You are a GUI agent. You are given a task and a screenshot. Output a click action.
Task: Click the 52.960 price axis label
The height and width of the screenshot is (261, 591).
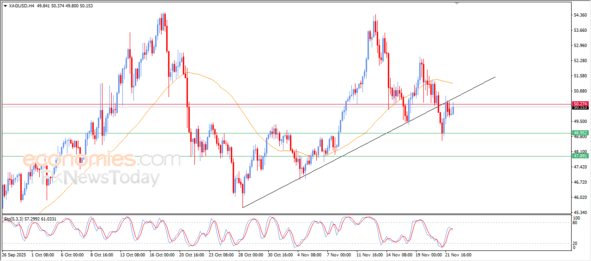click(581, 46)
